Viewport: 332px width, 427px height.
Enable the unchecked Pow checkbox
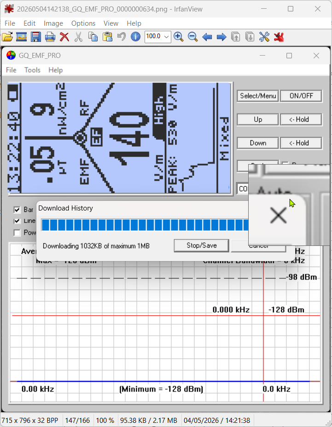17,233
